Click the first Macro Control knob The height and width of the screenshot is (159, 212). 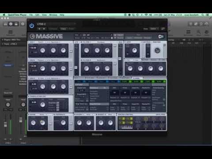pos(138,119)
